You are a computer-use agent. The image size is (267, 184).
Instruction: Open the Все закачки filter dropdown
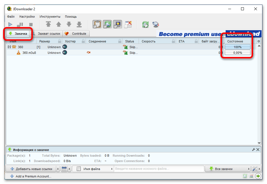(228, 169)
